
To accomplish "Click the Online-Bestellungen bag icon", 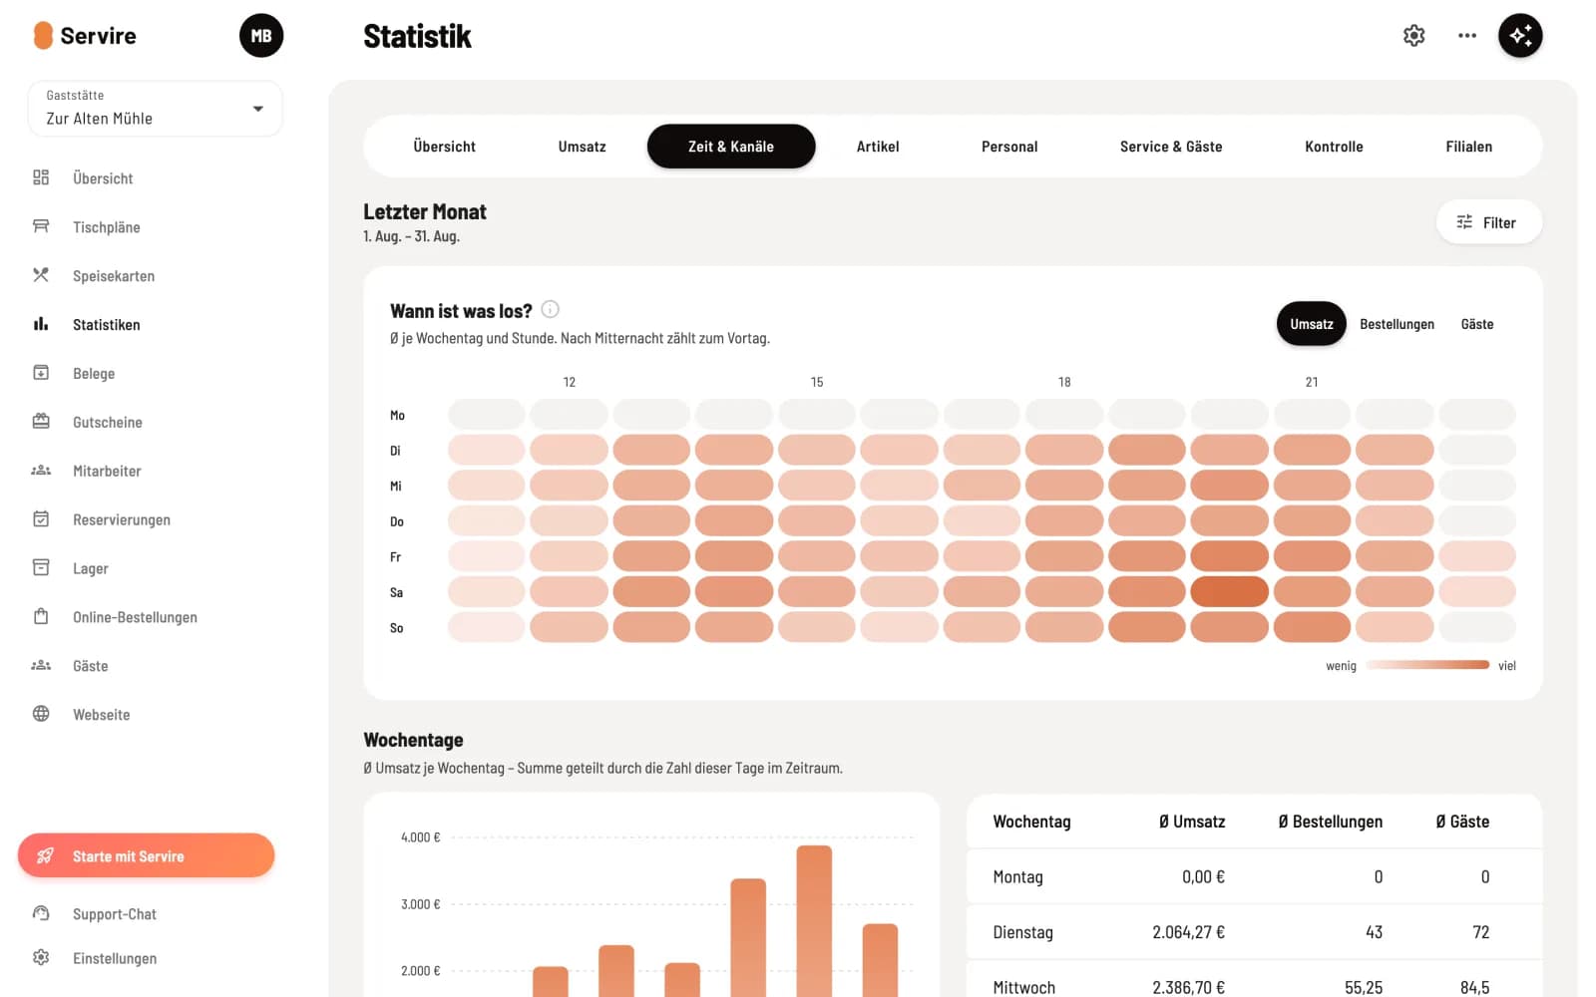I will 41,617.
